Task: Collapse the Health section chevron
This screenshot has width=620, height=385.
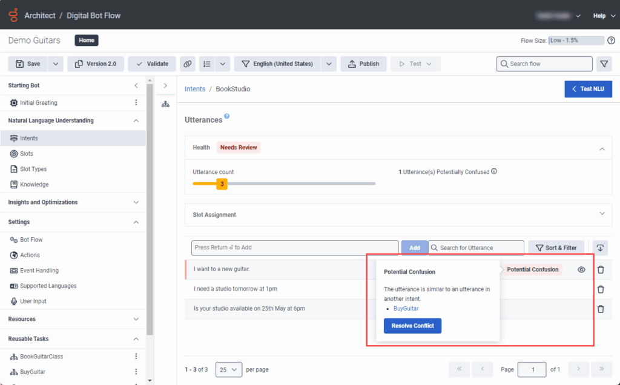Action: click(601, 148)
